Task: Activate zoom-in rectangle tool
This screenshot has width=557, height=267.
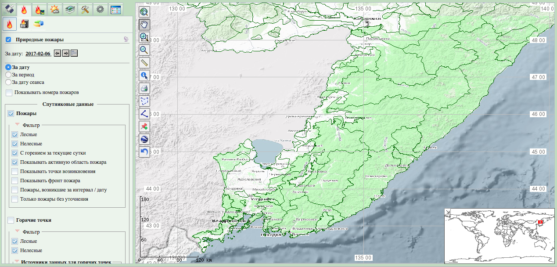Action: (x=144, y=37)
